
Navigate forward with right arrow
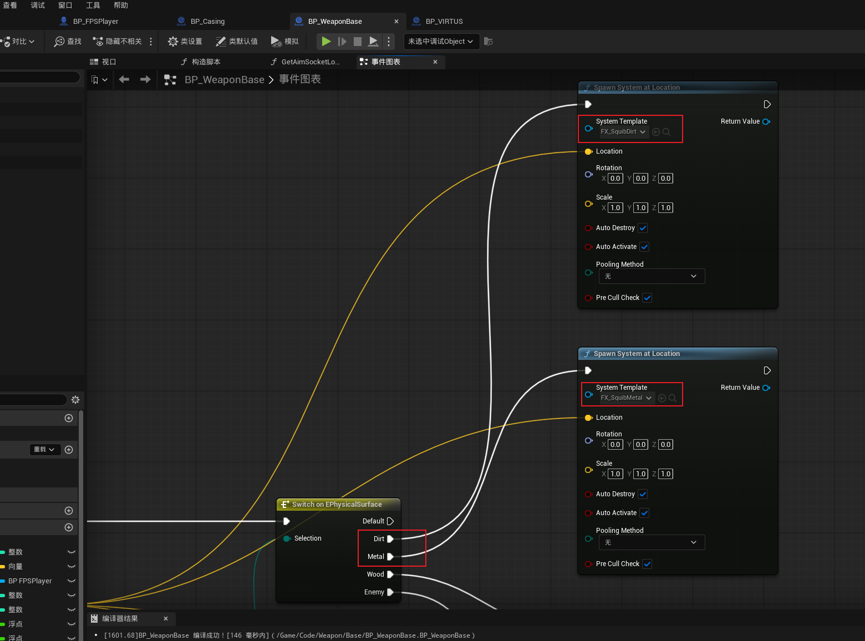pos(145,79)
